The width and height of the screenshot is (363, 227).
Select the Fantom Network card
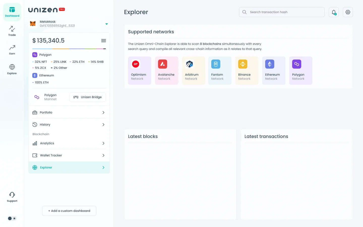220,71
